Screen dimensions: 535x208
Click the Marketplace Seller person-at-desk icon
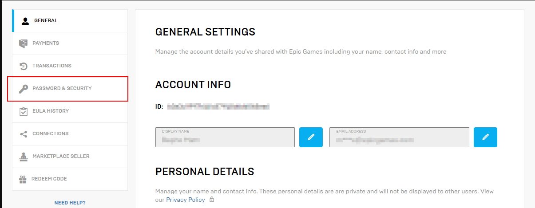click(24, 157)
